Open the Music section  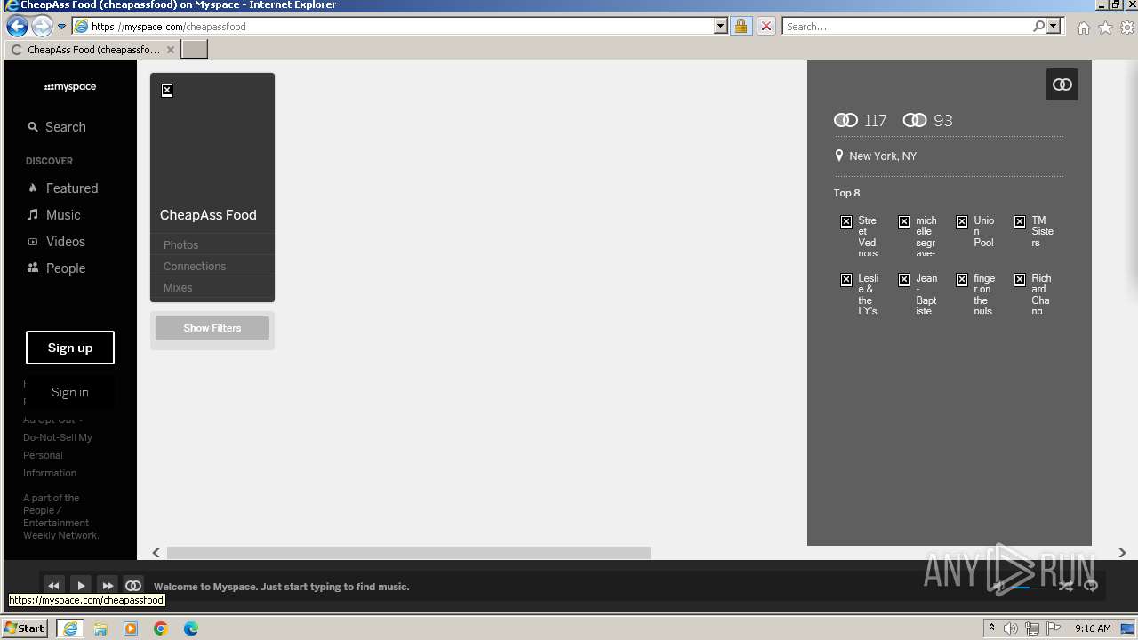click(53, 215)
